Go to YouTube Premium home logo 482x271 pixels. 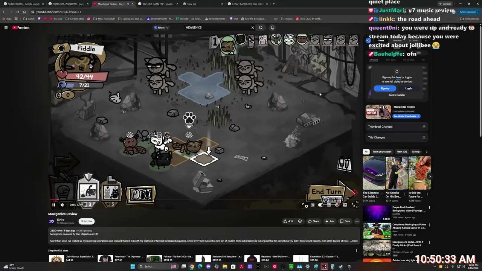(21, 27)
